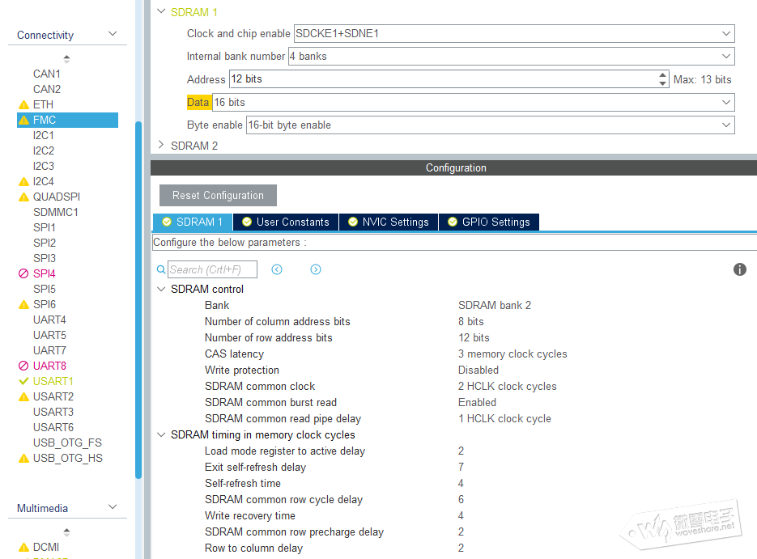Screen dimensions: 757x559
Task: Click the green check beside USART1
Action: 23,382
